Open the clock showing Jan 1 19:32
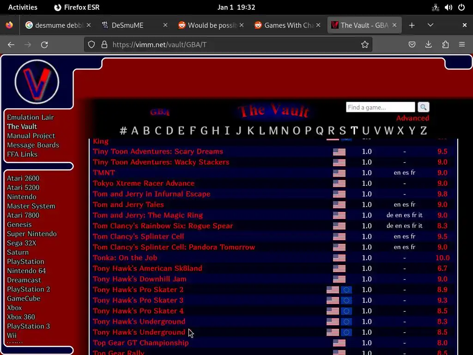Image resolution: width=473 pixels, height=355 pixels. coord(236,7)
